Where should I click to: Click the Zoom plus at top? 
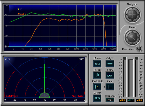point(132,31)
